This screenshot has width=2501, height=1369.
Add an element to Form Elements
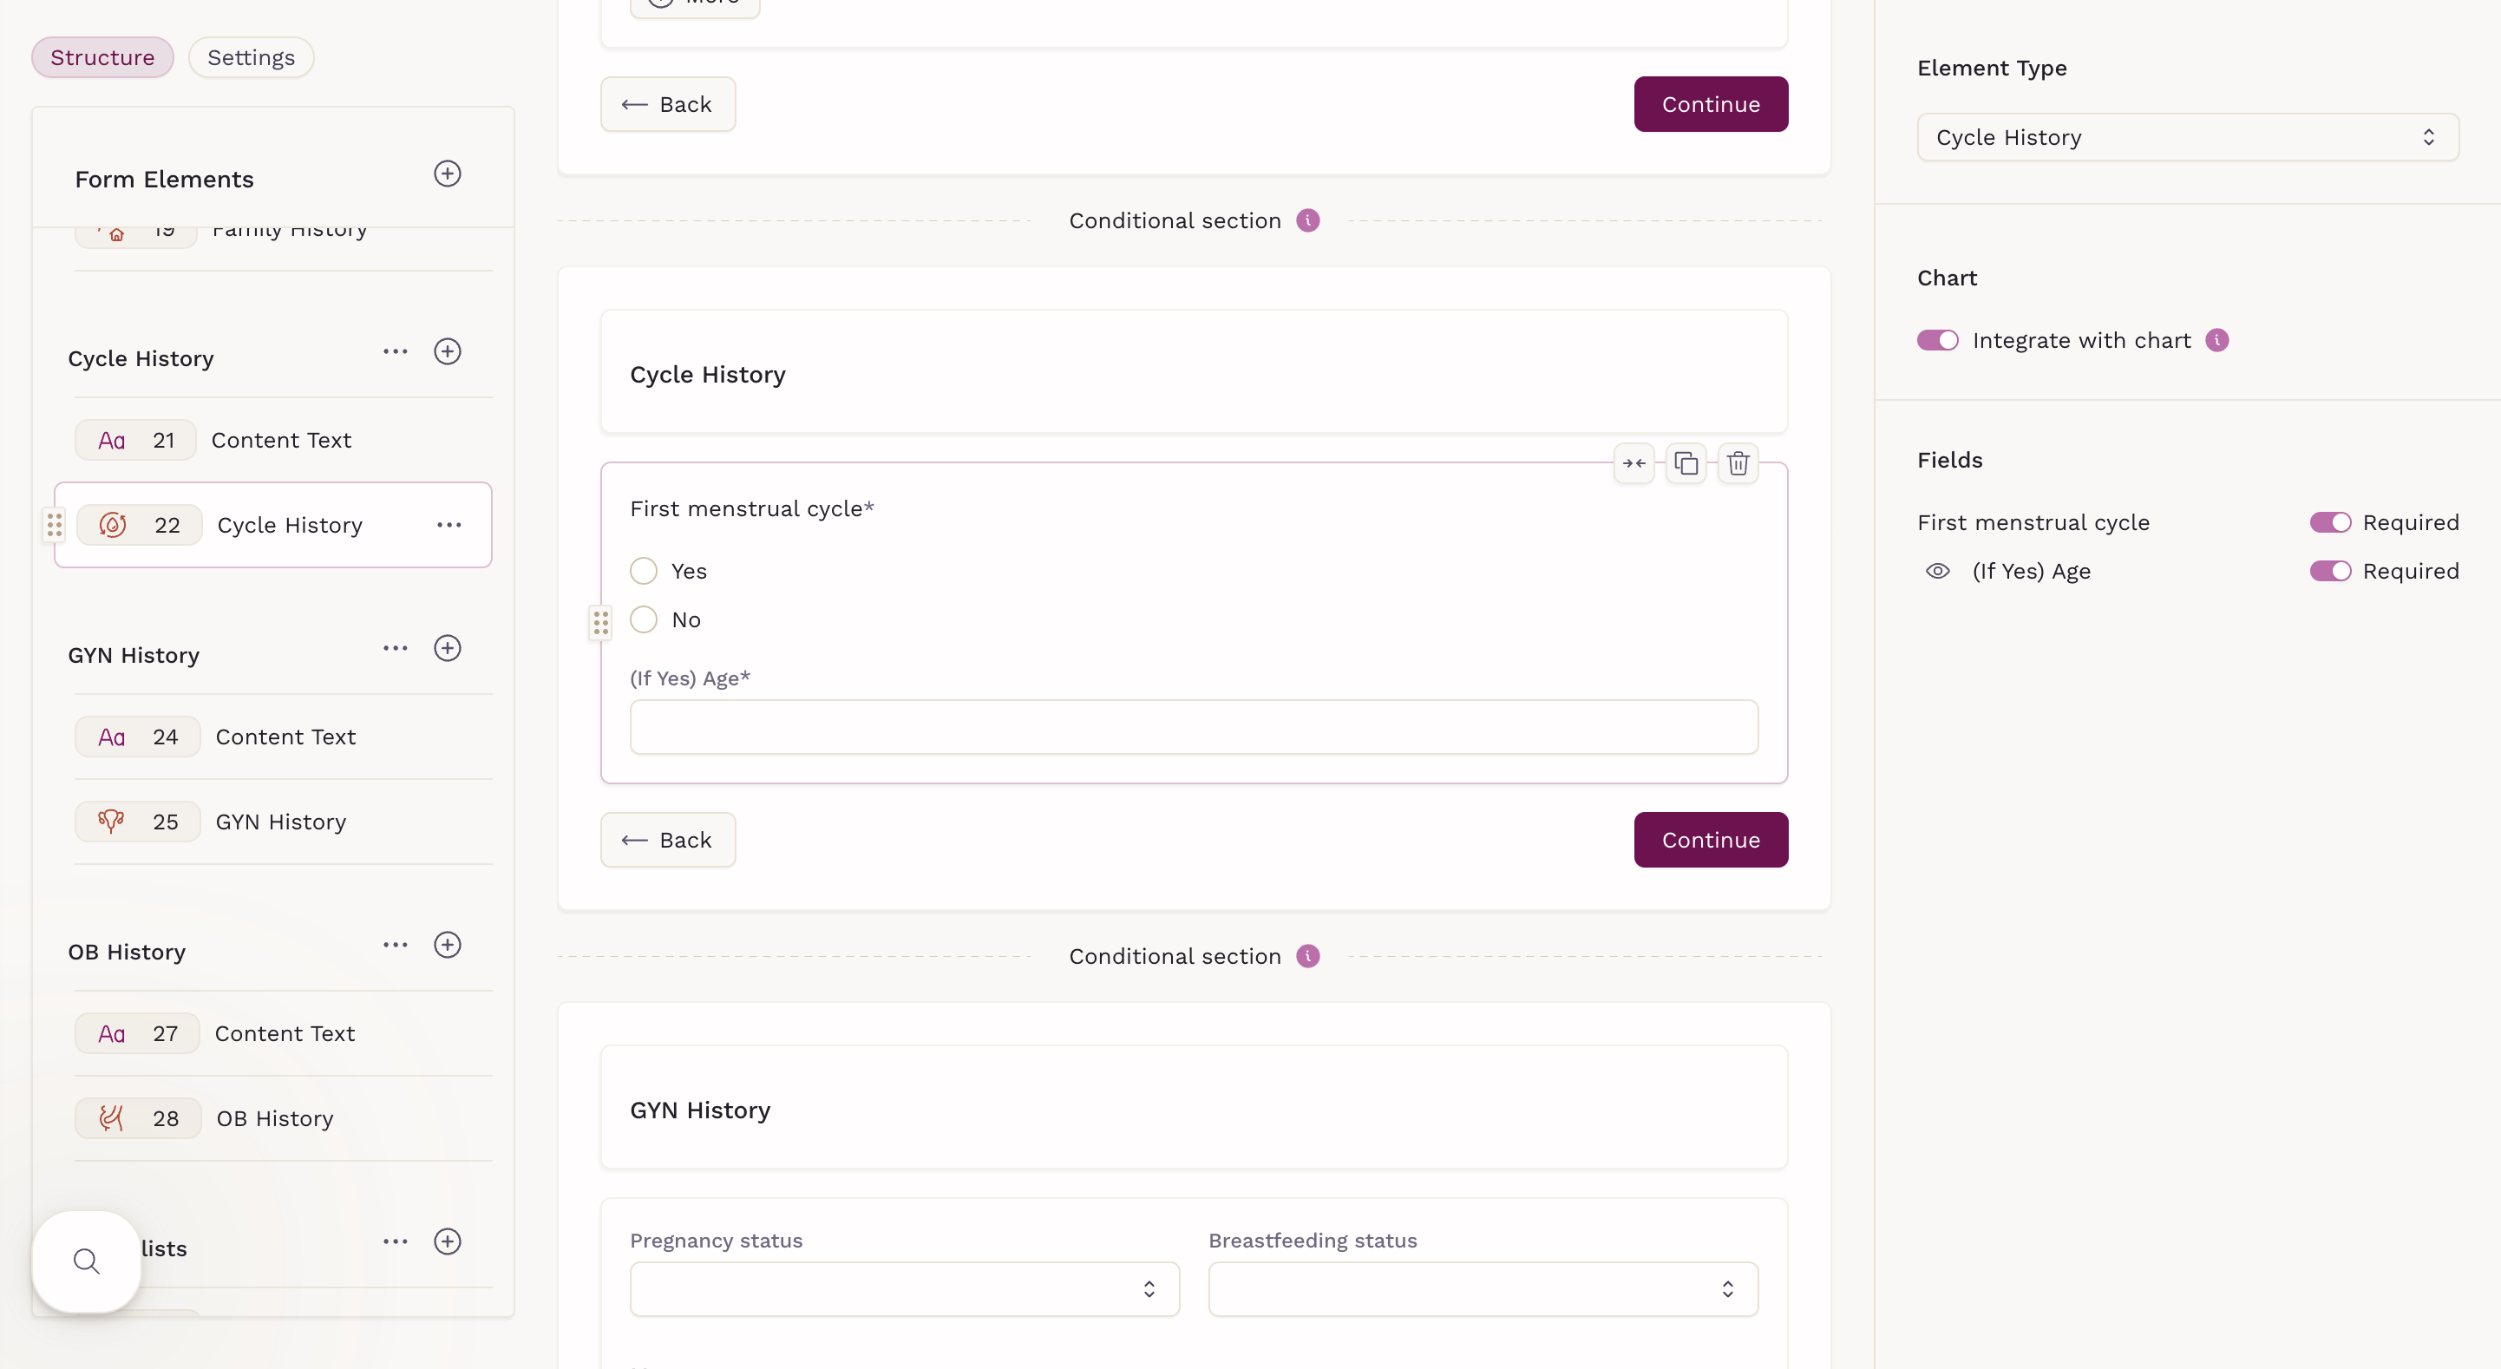click(x=447, y=174)
